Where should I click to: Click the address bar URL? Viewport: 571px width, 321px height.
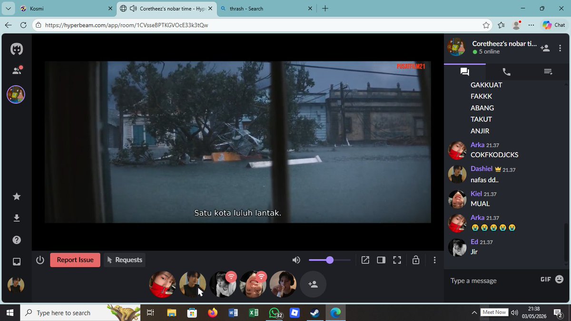127,25
